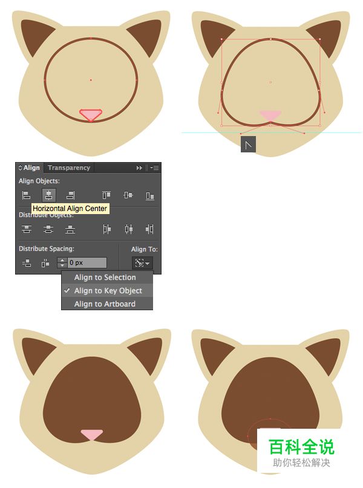The height and width of the screenshot is (488, 363).
Task: Choose Align to Selection from menu
Action: click(x=105, y=278)
